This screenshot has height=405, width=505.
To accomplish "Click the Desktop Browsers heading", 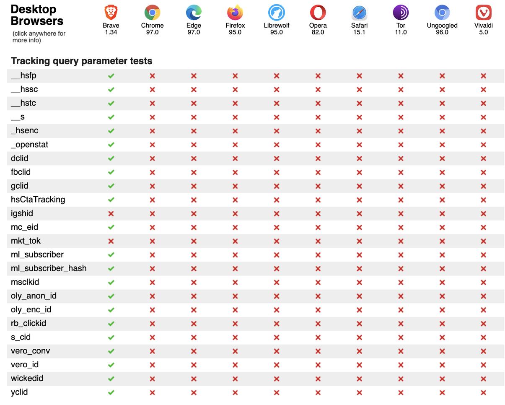I will [x=37, y=15].
